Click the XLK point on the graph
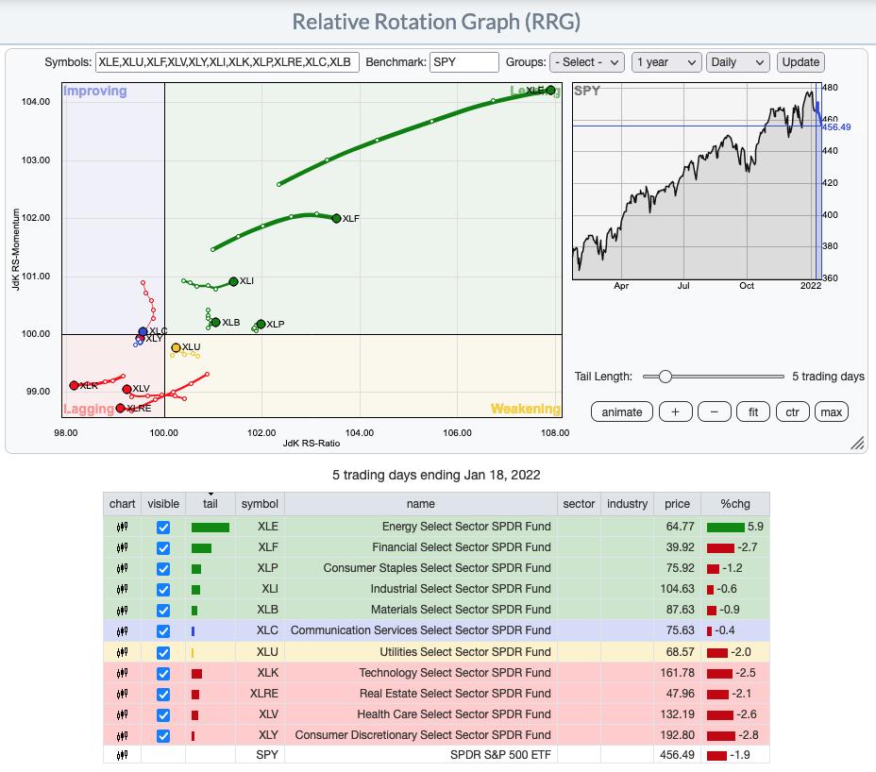 74,385
